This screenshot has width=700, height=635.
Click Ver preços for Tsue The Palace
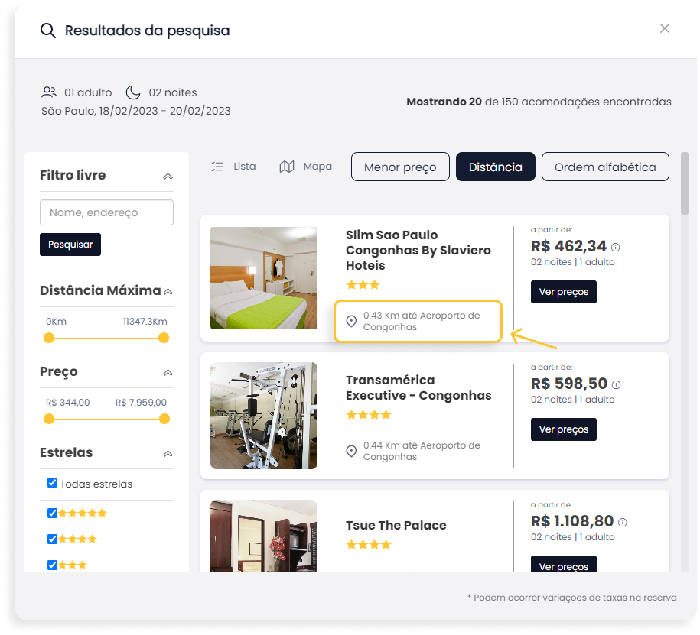point(563,564)
